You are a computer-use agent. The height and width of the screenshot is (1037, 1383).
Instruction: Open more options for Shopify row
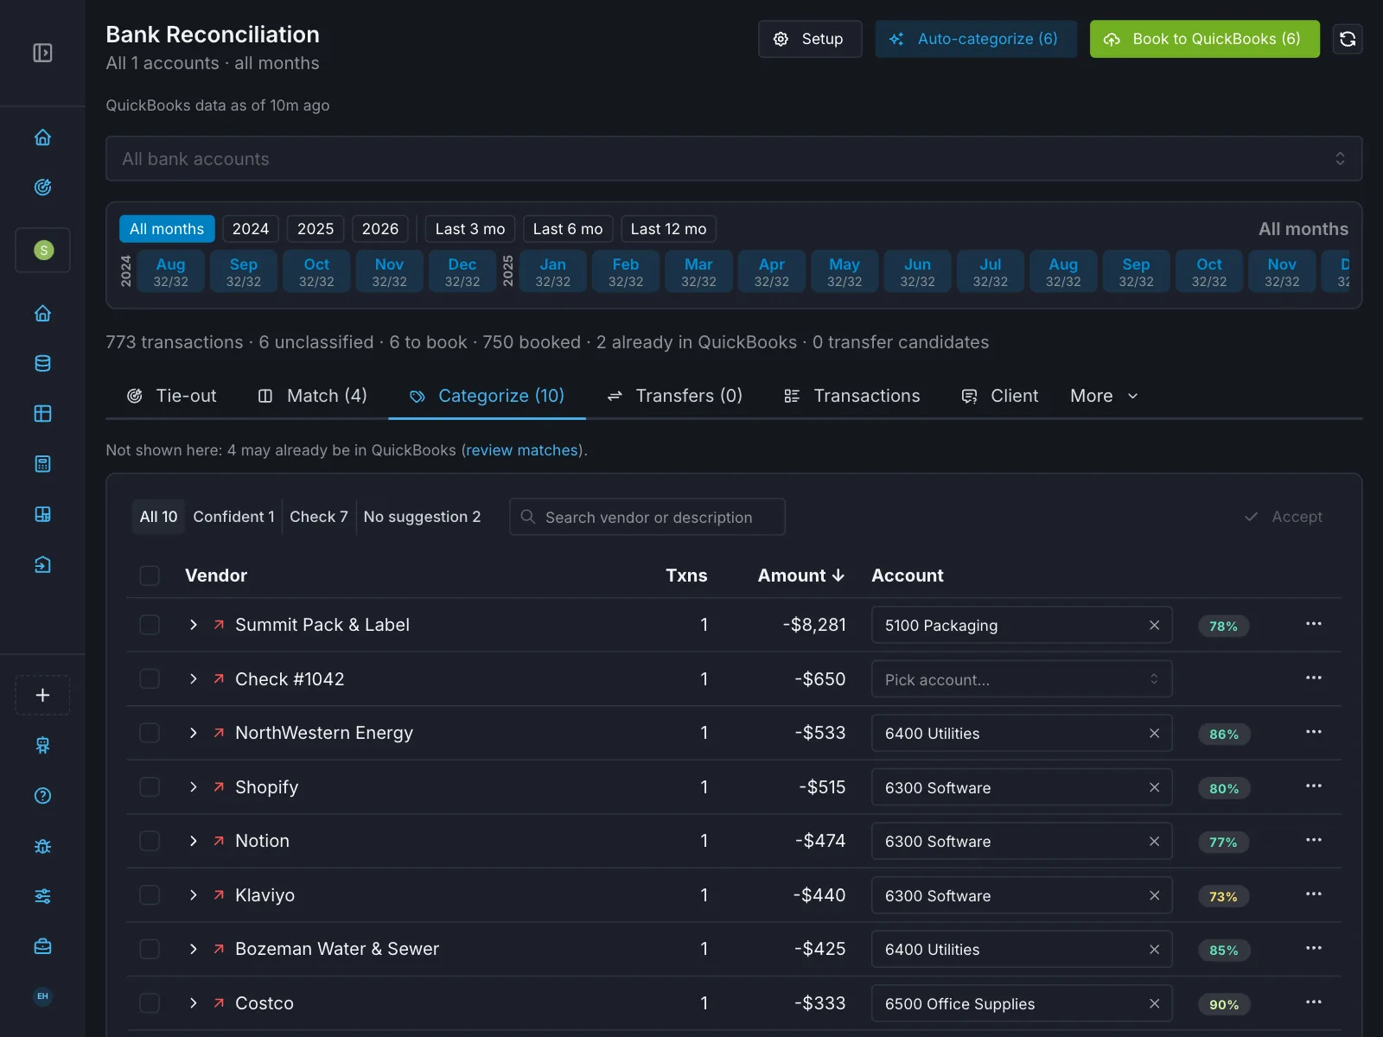(1313, 786)
